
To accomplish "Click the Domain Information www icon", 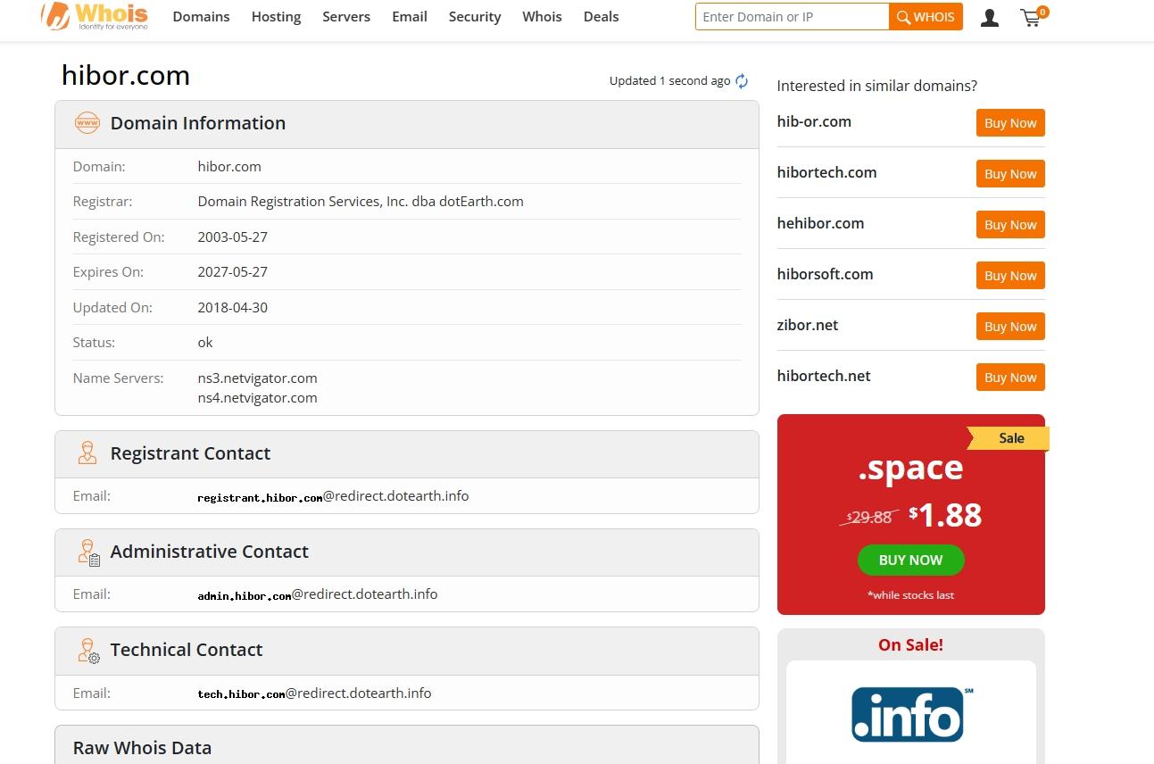I will coord(87,123).
